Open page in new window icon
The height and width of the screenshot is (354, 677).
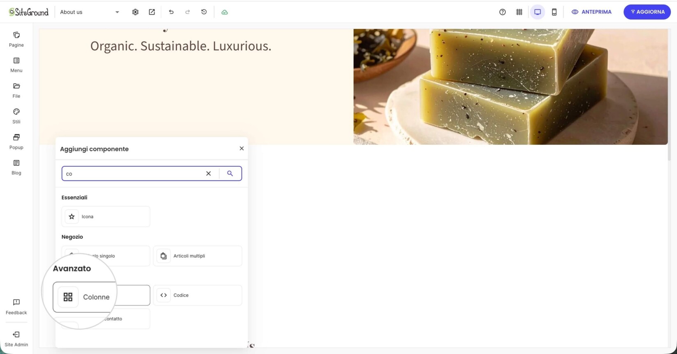click(152, 12)
